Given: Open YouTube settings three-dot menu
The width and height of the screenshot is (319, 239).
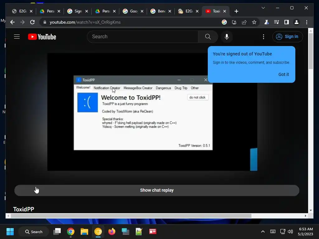Looking at the screenshot, I should [264, 37].
